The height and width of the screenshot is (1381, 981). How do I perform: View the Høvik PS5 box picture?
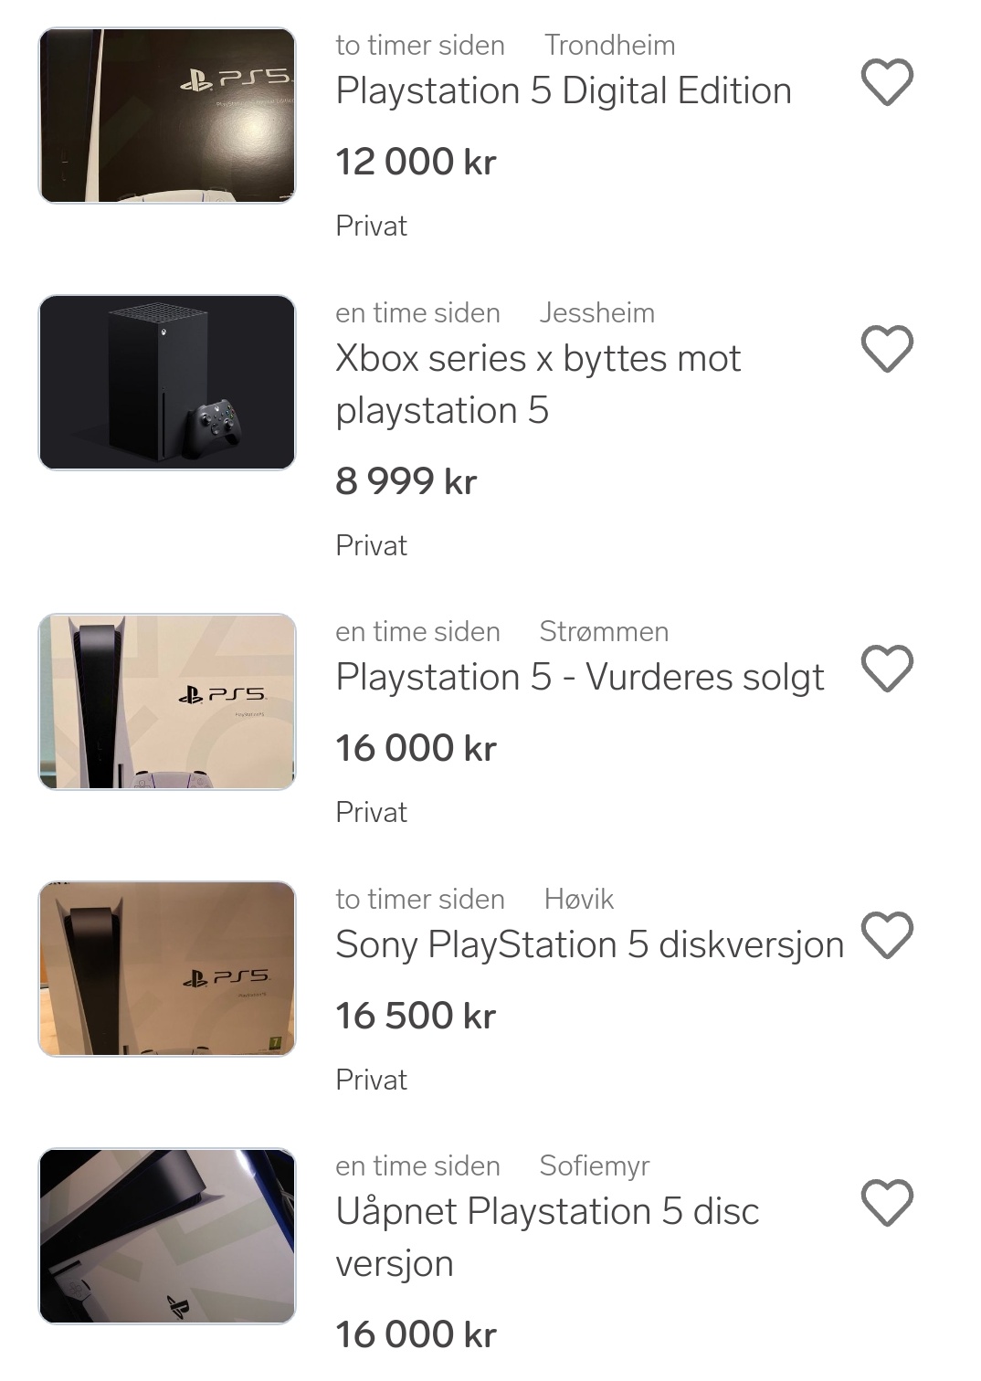[167, 969]
